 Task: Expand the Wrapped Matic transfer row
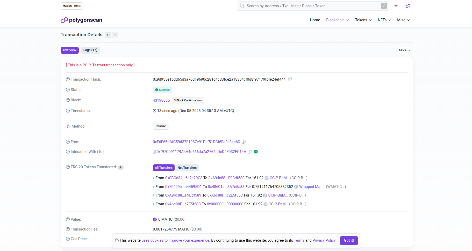pyautogui.click(x=154, y=187)
